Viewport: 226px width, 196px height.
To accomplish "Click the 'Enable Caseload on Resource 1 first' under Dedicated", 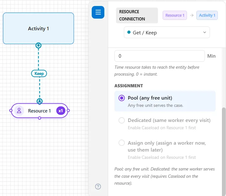I will pos(162,128).
